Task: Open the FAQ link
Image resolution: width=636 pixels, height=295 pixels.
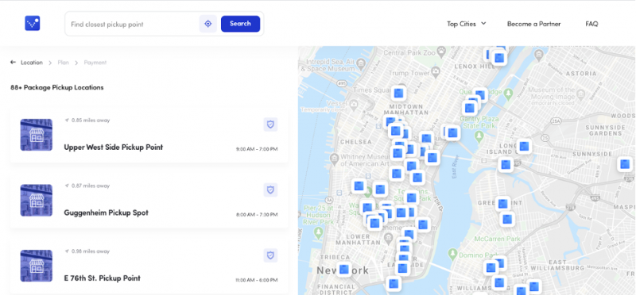Action: [591, 24]
